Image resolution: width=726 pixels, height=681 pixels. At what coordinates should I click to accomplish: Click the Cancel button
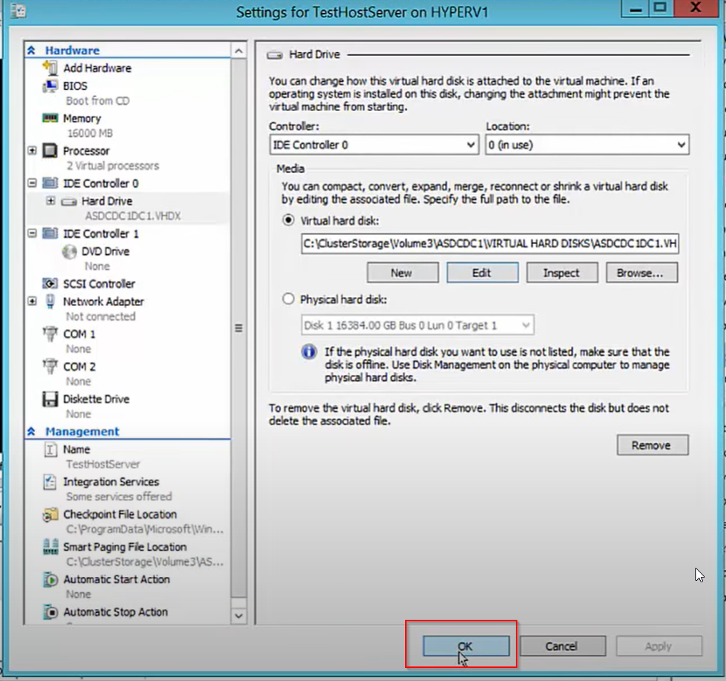(562, 646)
